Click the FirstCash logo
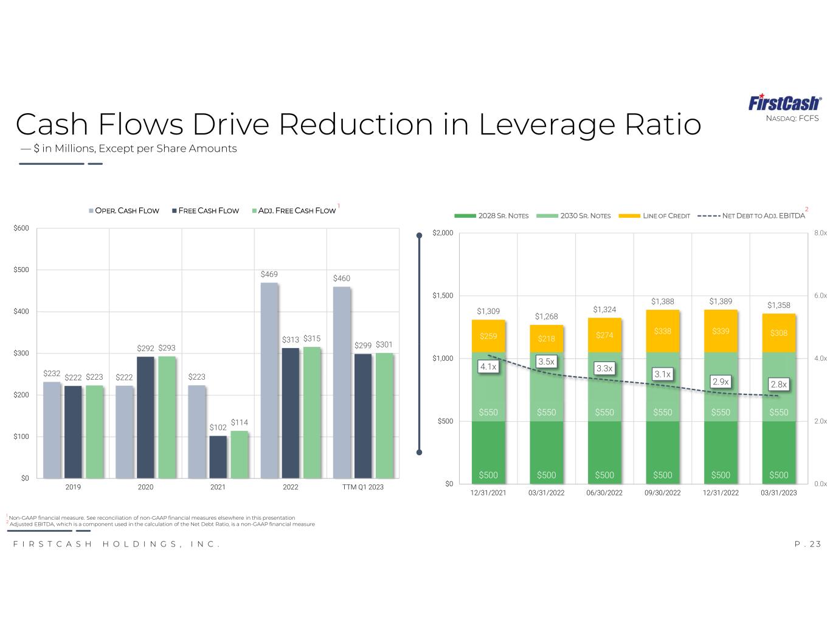This screenshot has height=642, width=830. coord(784,103)
